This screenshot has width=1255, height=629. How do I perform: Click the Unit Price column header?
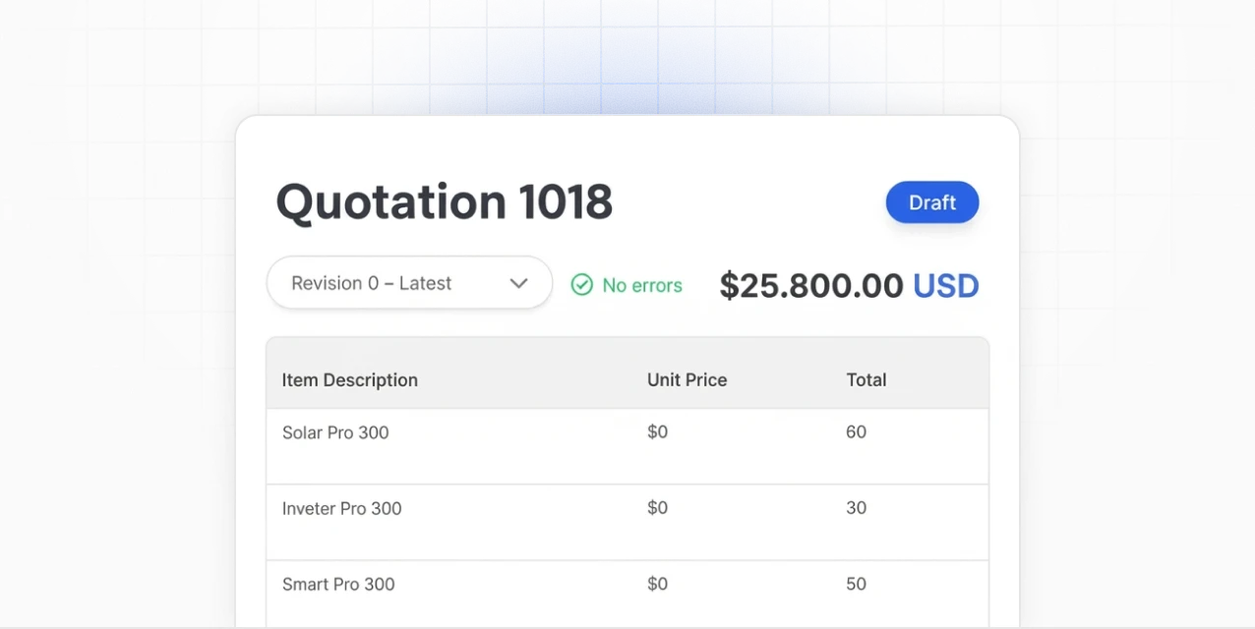[x=687, y=380]
